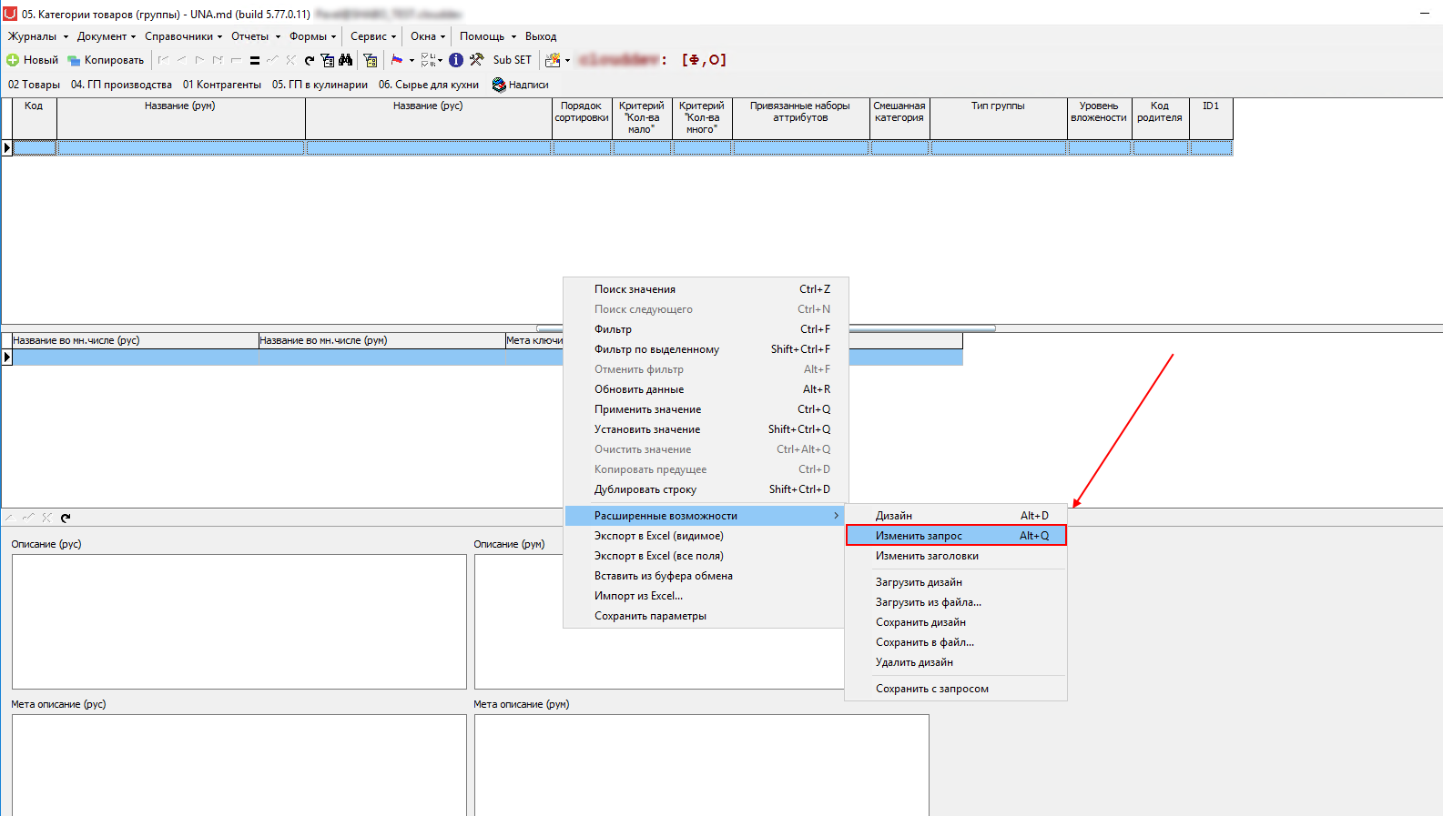Click the pencil-and-sheet icon right of Sub SET
The height and width of the screenshot is (816, 1443).
point(553,60)
